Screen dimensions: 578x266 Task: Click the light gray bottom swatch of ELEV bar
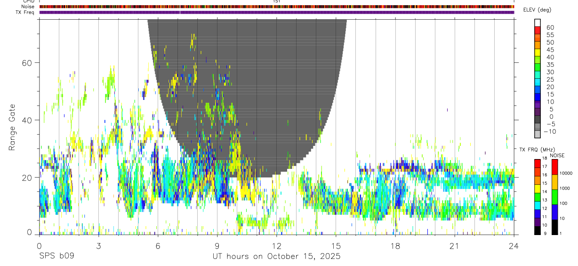(538, 134)
